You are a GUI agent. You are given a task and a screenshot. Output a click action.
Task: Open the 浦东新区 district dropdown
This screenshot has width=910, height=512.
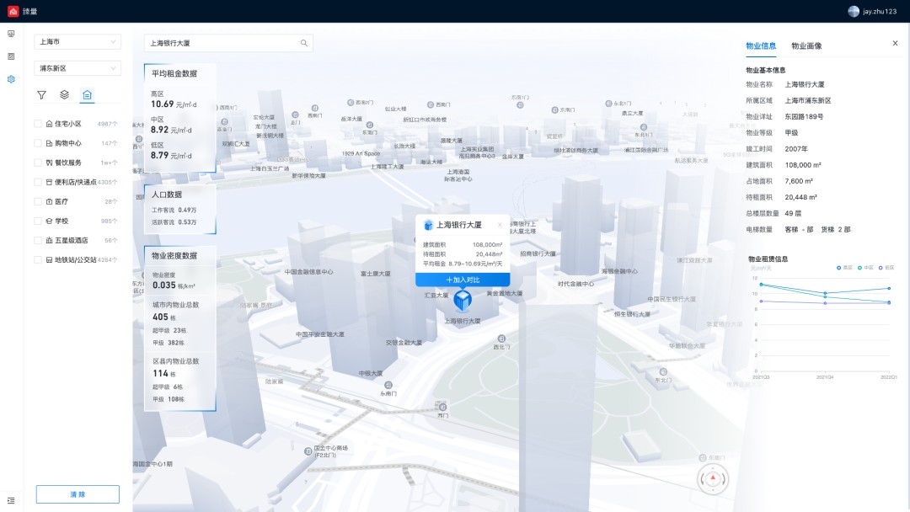click(x=78, y=68)
